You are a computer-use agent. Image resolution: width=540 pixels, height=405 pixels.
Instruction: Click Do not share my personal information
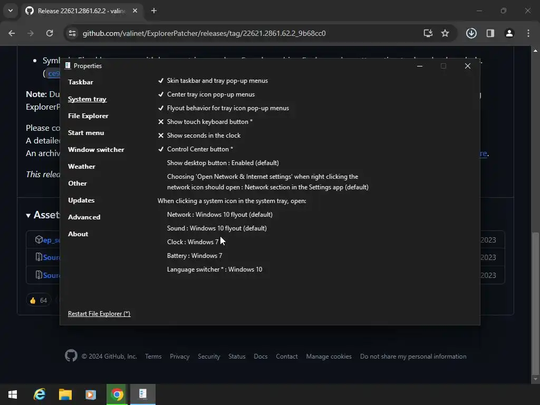413,356
